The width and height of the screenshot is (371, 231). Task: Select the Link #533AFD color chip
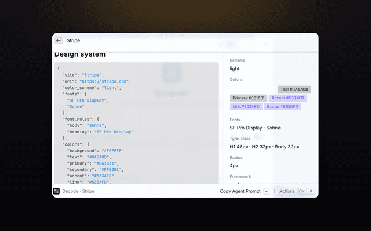point(246,106)
